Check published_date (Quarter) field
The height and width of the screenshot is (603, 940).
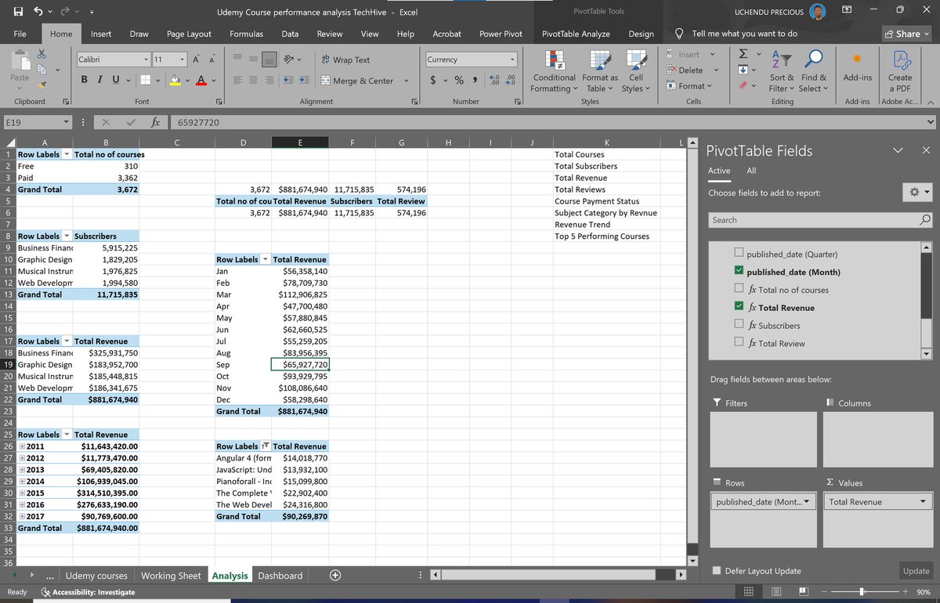[739, 254]
